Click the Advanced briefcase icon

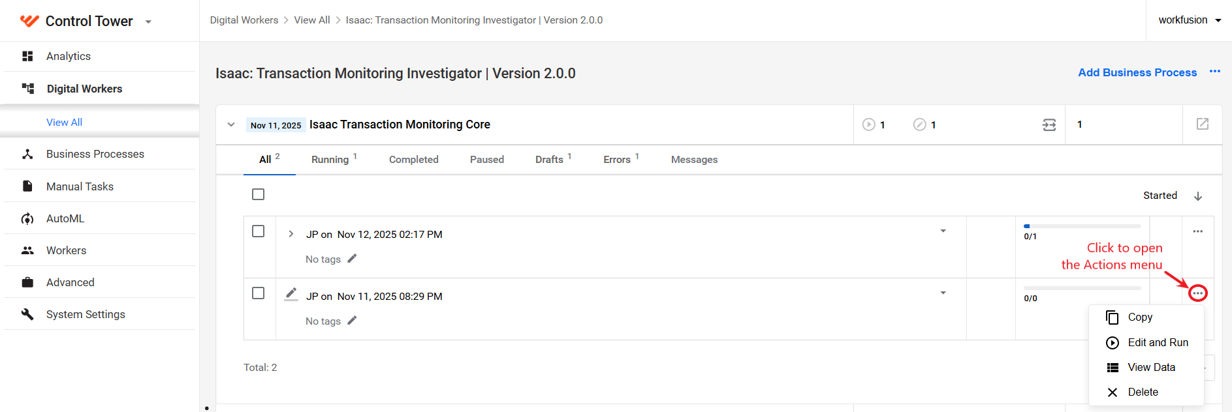coord(27,282)
